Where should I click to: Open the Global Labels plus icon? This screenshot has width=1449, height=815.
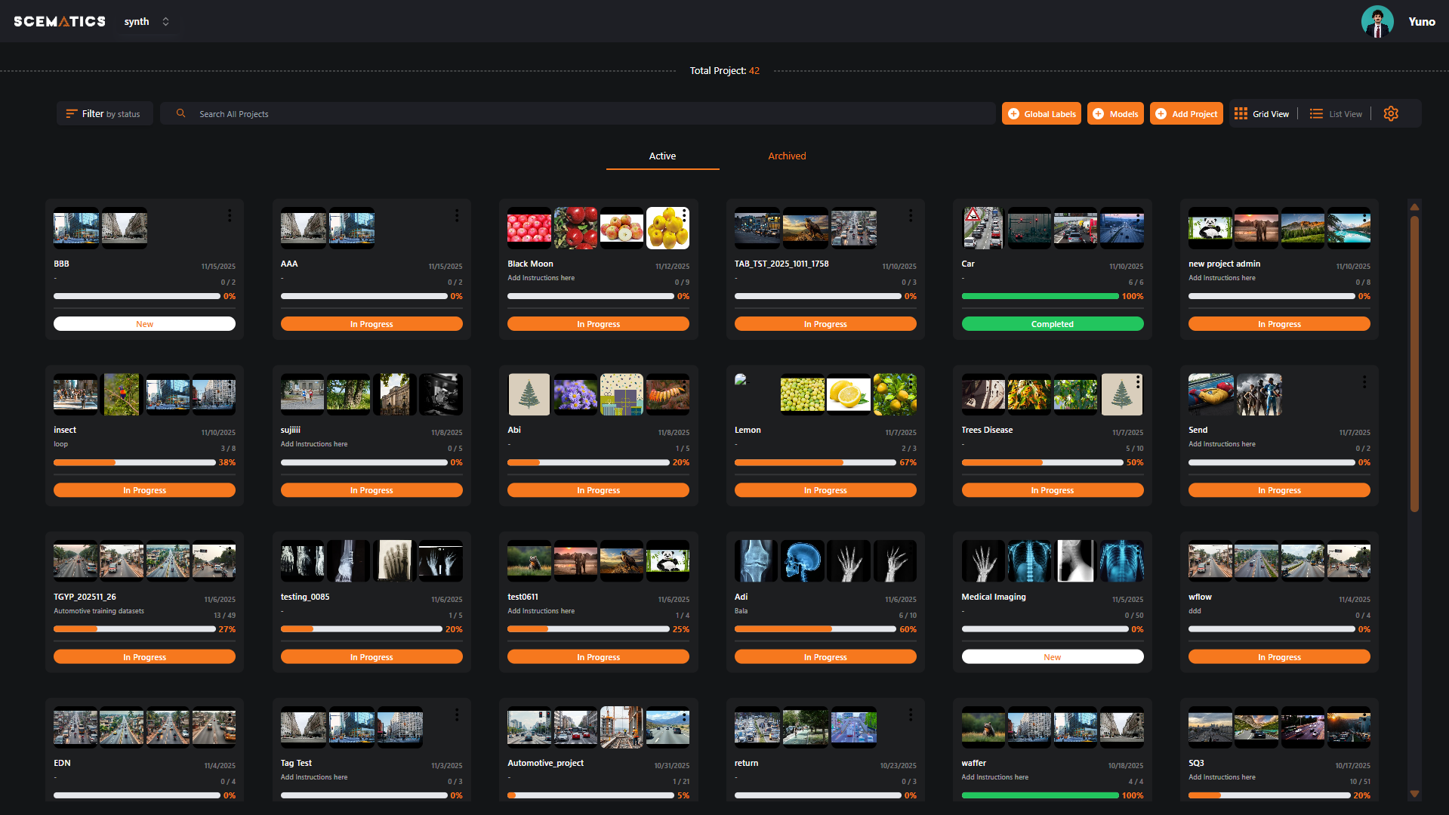click(1014, 113)
